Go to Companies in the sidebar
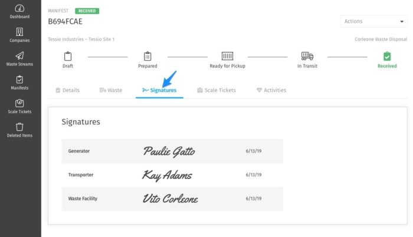413x237 pixels. [19, 32]
